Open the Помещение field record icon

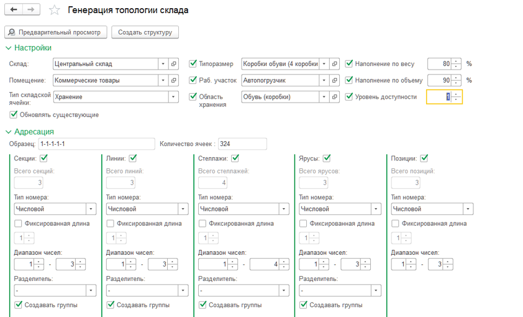(175, 80)
